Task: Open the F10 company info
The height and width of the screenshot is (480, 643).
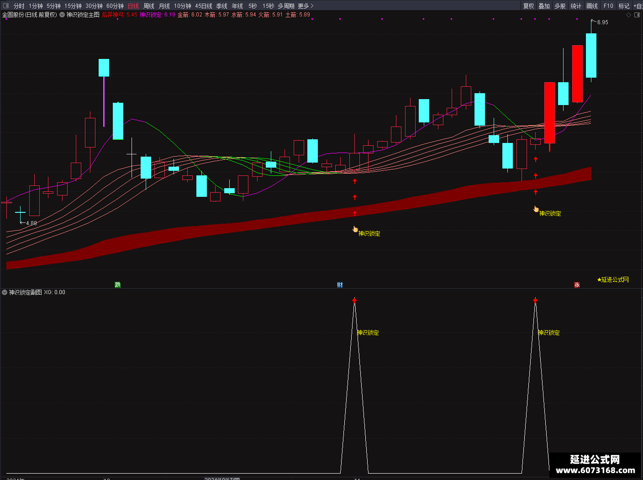Action: click(x=608, y=6)
